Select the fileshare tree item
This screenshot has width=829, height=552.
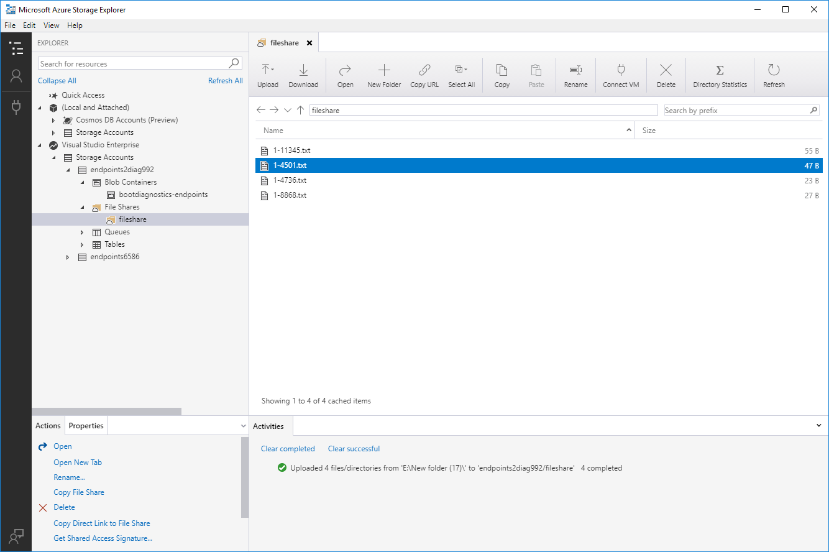click(132, 219)
